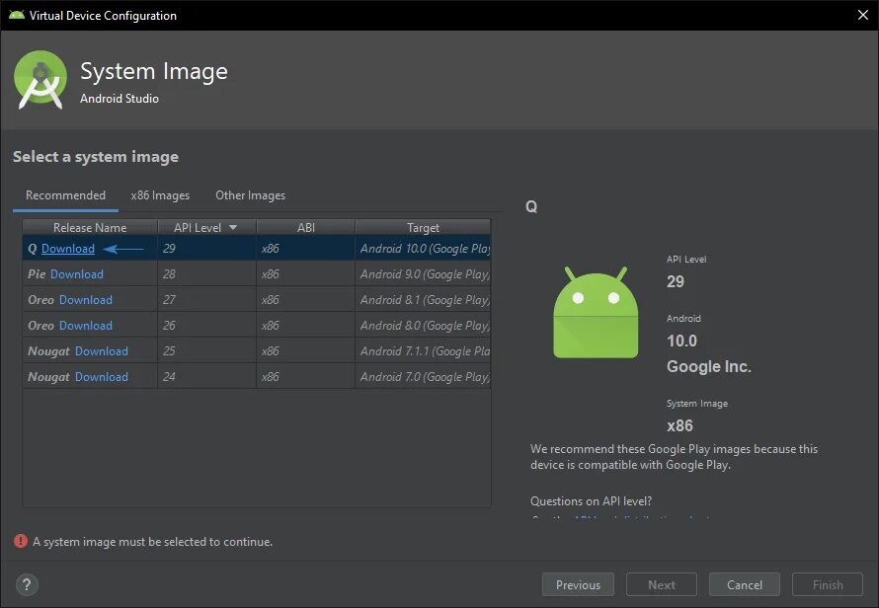
Task: Select the Android 7.0 target cell
Action: [424, 377]
